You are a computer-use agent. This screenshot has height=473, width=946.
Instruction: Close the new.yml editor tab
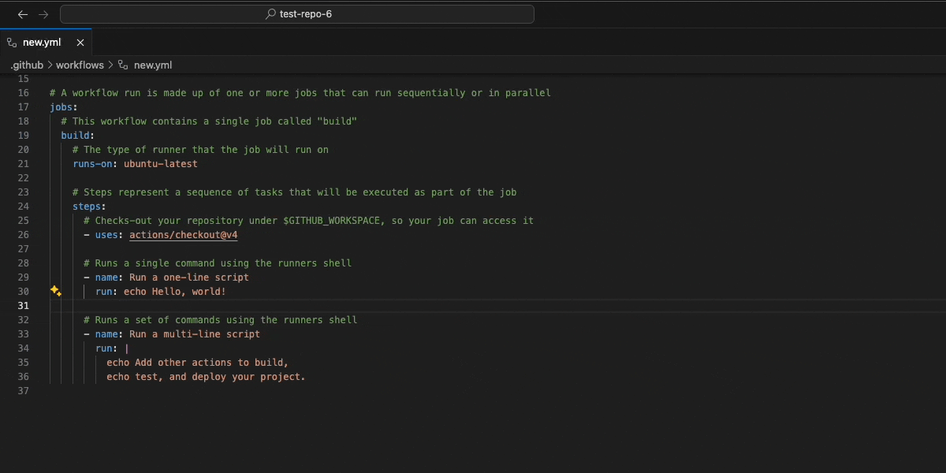[80, 43]
